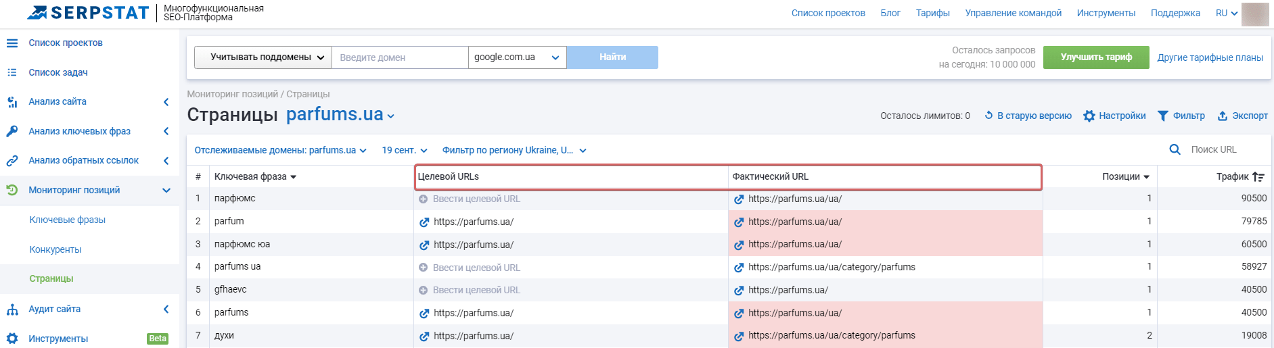Screen dimensions: 1274x348
Task: Click the traffic value 90500
Action: point(1254,199)
